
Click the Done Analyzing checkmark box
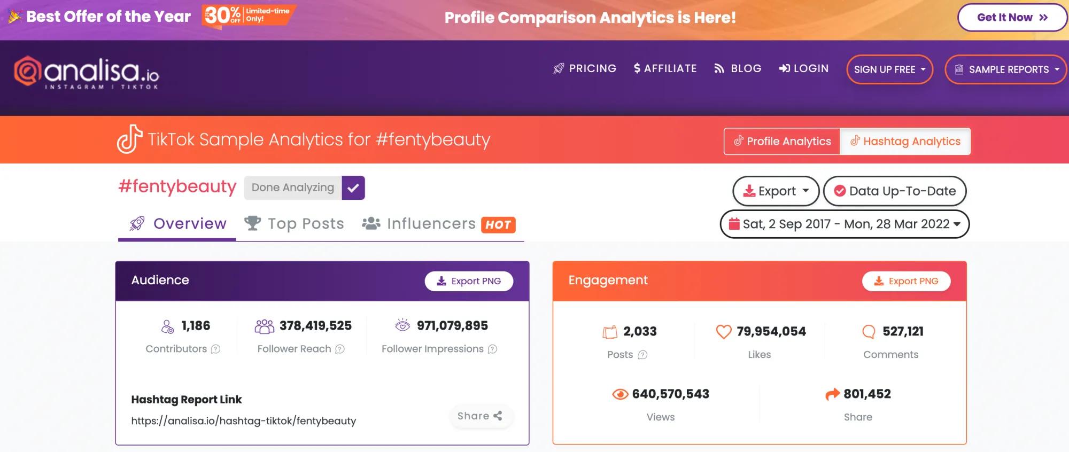point(353,188)
